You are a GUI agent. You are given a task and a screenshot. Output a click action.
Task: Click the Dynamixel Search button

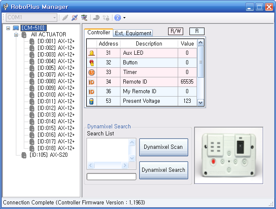click(164, 170)
